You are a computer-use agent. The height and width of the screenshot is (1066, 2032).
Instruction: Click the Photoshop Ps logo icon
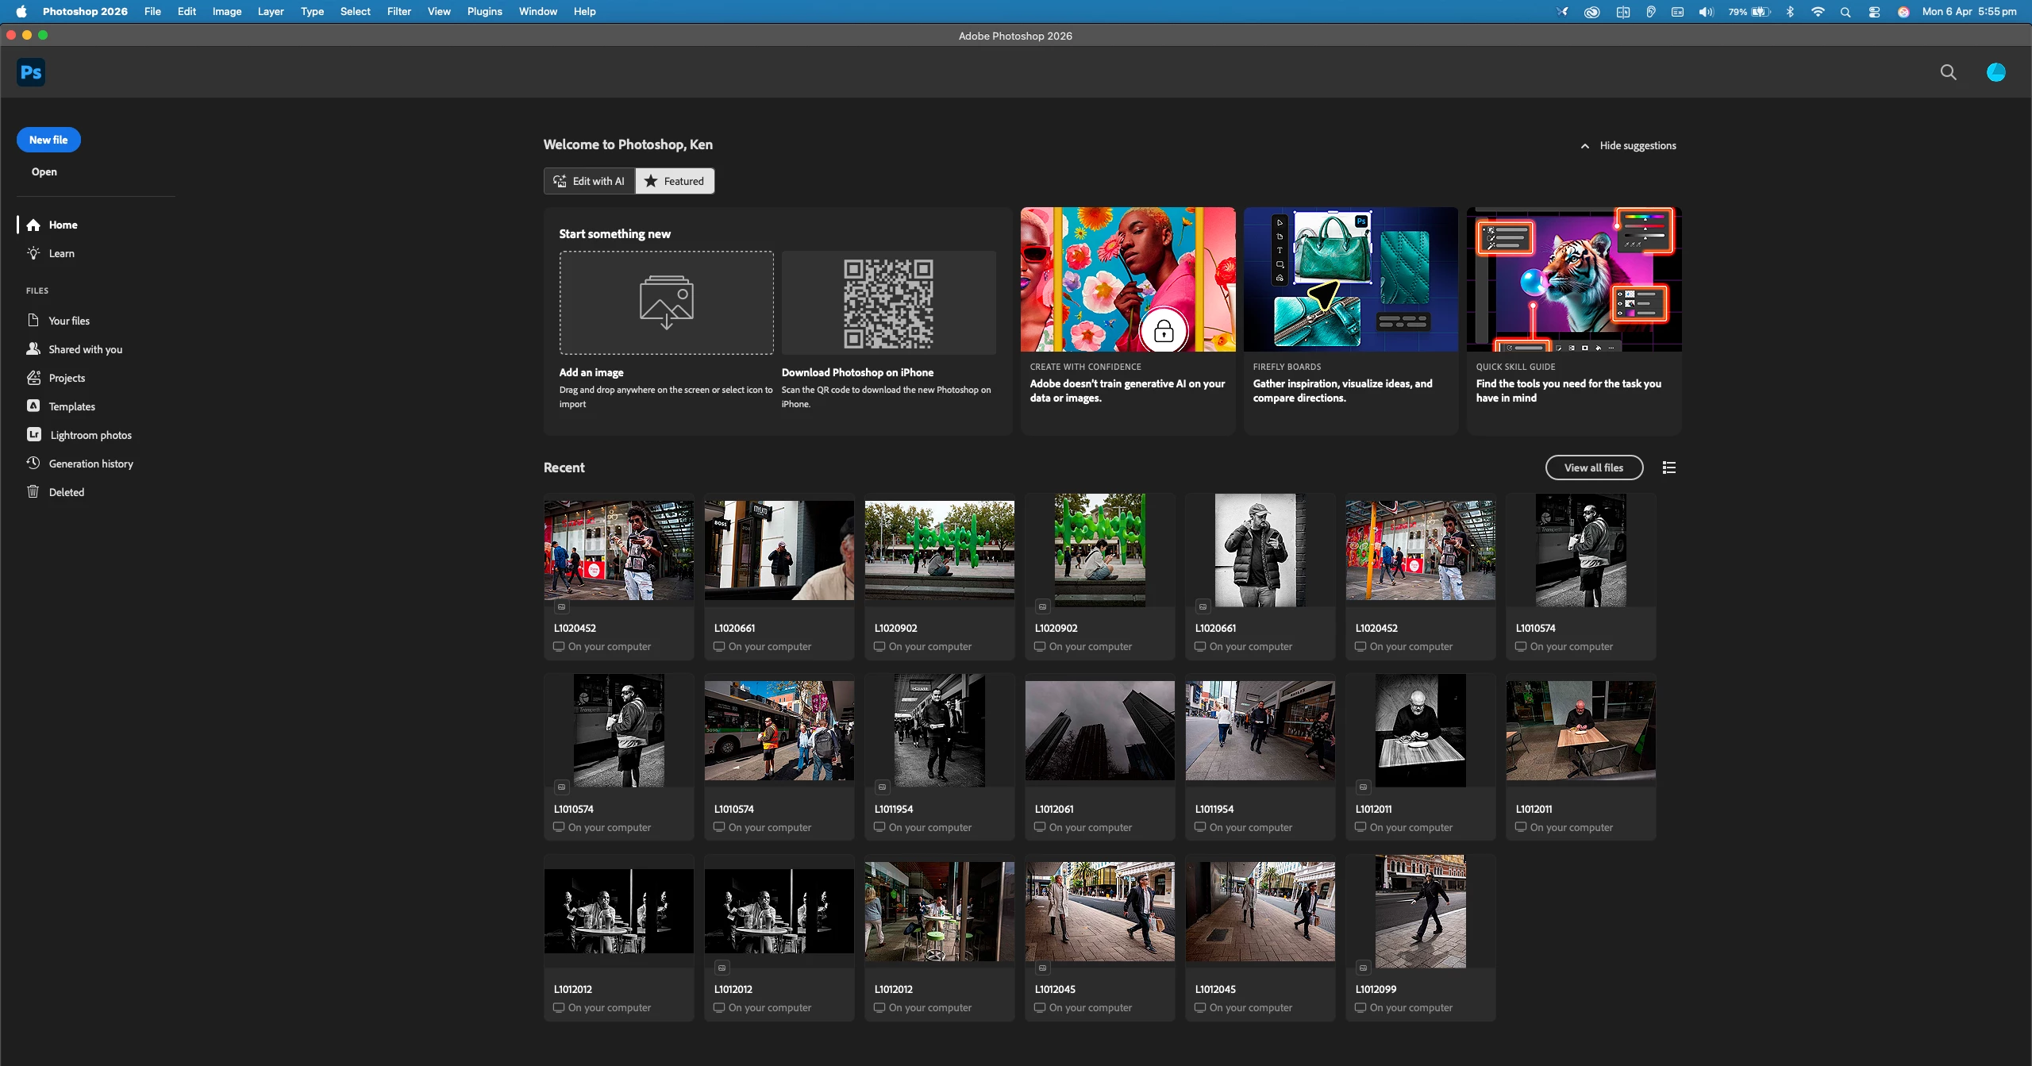click(x=30, y=72)
